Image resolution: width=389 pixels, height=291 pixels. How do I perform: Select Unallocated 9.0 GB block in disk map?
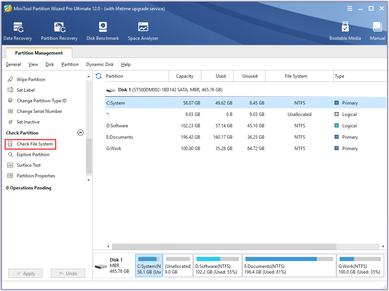click(x=178, y=266)
